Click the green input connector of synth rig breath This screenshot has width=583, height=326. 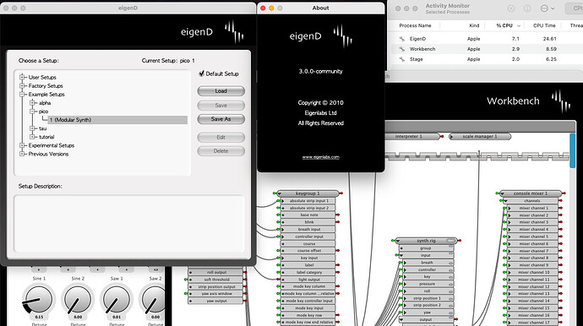pos(400,263)
